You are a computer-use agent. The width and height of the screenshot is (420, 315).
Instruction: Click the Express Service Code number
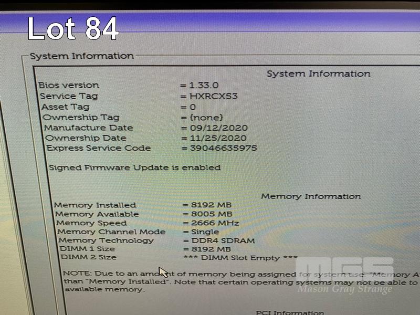click(224, 148)
